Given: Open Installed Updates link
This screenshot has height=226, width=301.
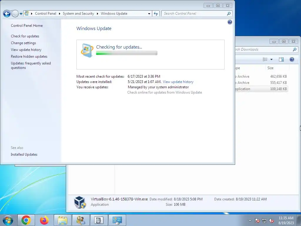Looking at the screenshot, I should (24, 154).
